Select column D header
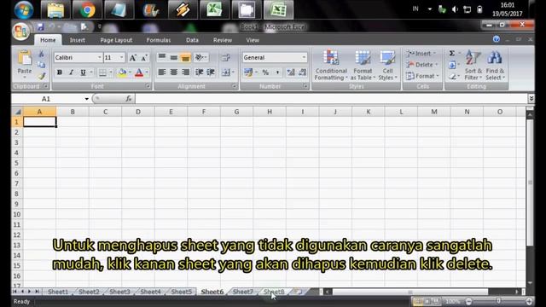 (x=138, y=112)
